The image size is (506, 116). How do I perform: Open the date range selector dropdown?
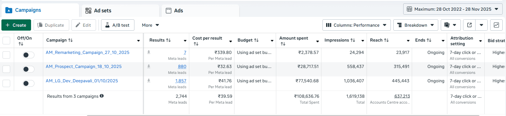(x=453, y=9)
